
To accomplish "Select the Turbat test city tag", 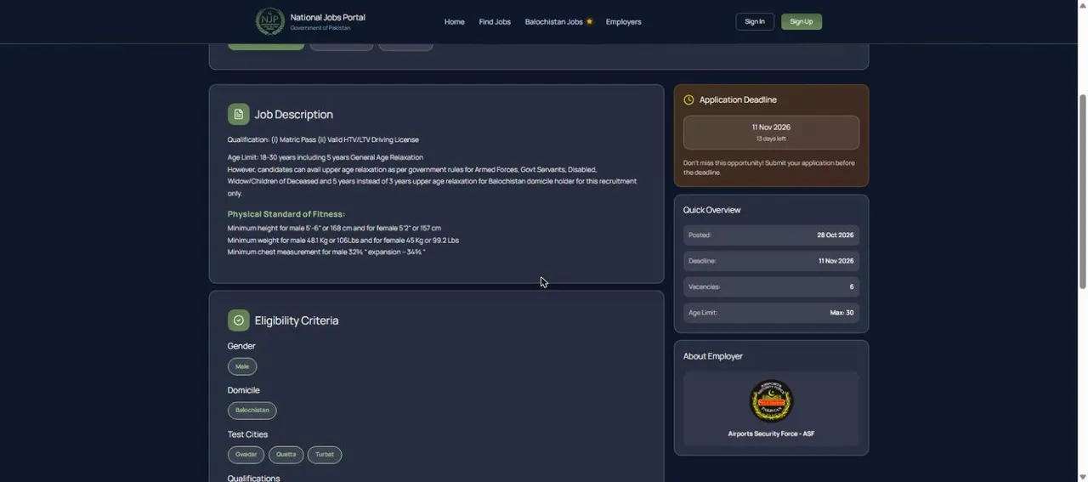I will 325,455.
